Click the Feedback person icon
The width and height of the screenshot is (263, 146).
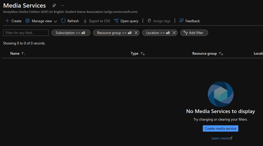181,21
